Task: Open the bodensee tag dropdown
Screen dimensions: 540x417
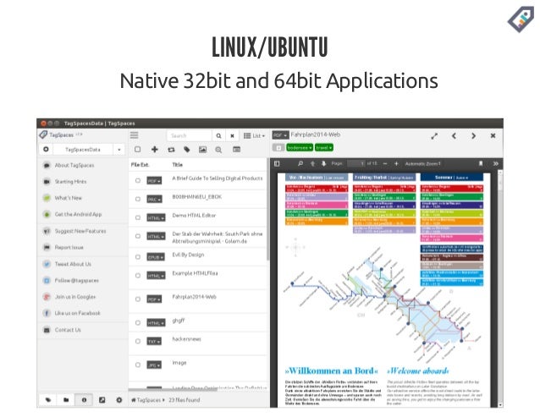Action: pyautogui.click(x=300, y=148)
